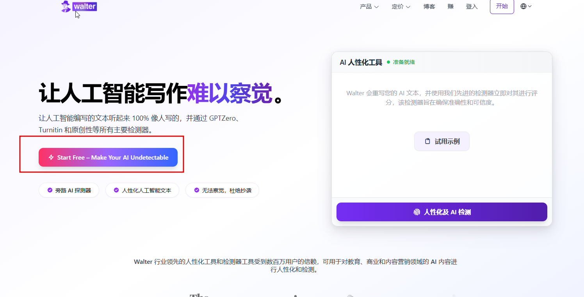Click the checkmark icon on 人性化人工智能文本
The width and height of the screenshot is (584, 297).
(116, 190)
